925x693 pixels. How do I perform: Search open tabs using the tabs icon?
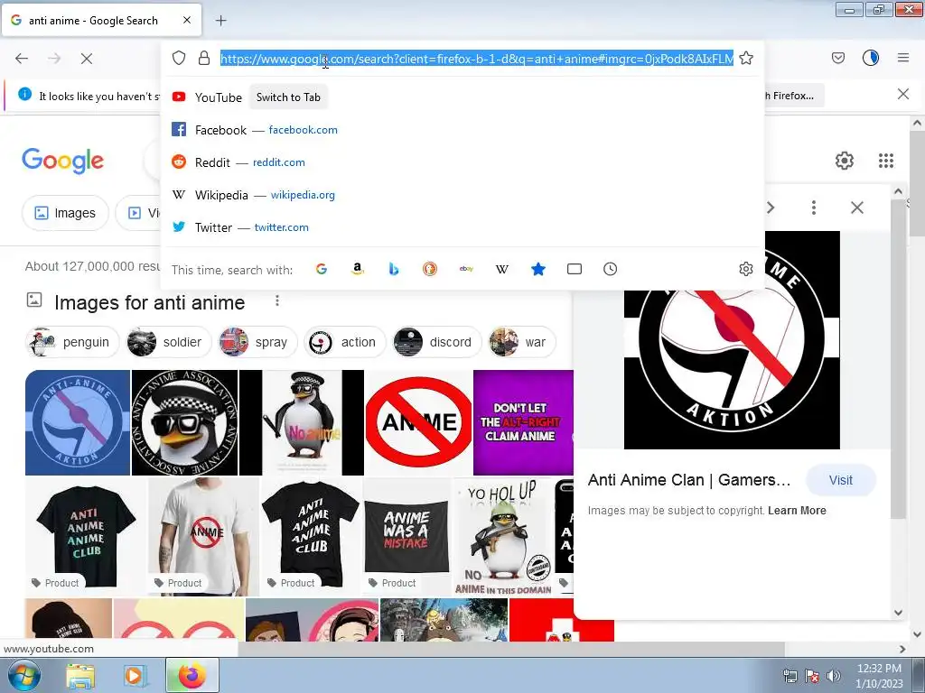tap(574, 269)
